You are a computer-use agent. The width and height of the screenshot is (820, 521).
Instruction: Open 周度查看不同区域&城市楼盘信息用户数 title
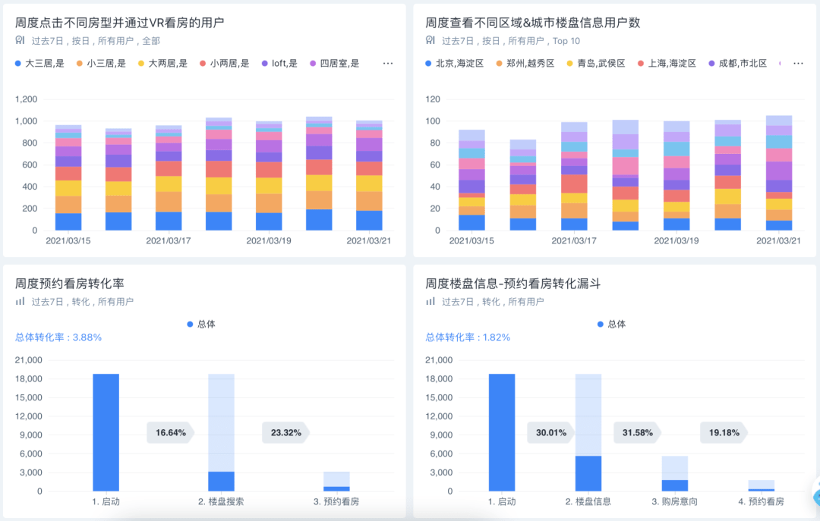(532, 23)
